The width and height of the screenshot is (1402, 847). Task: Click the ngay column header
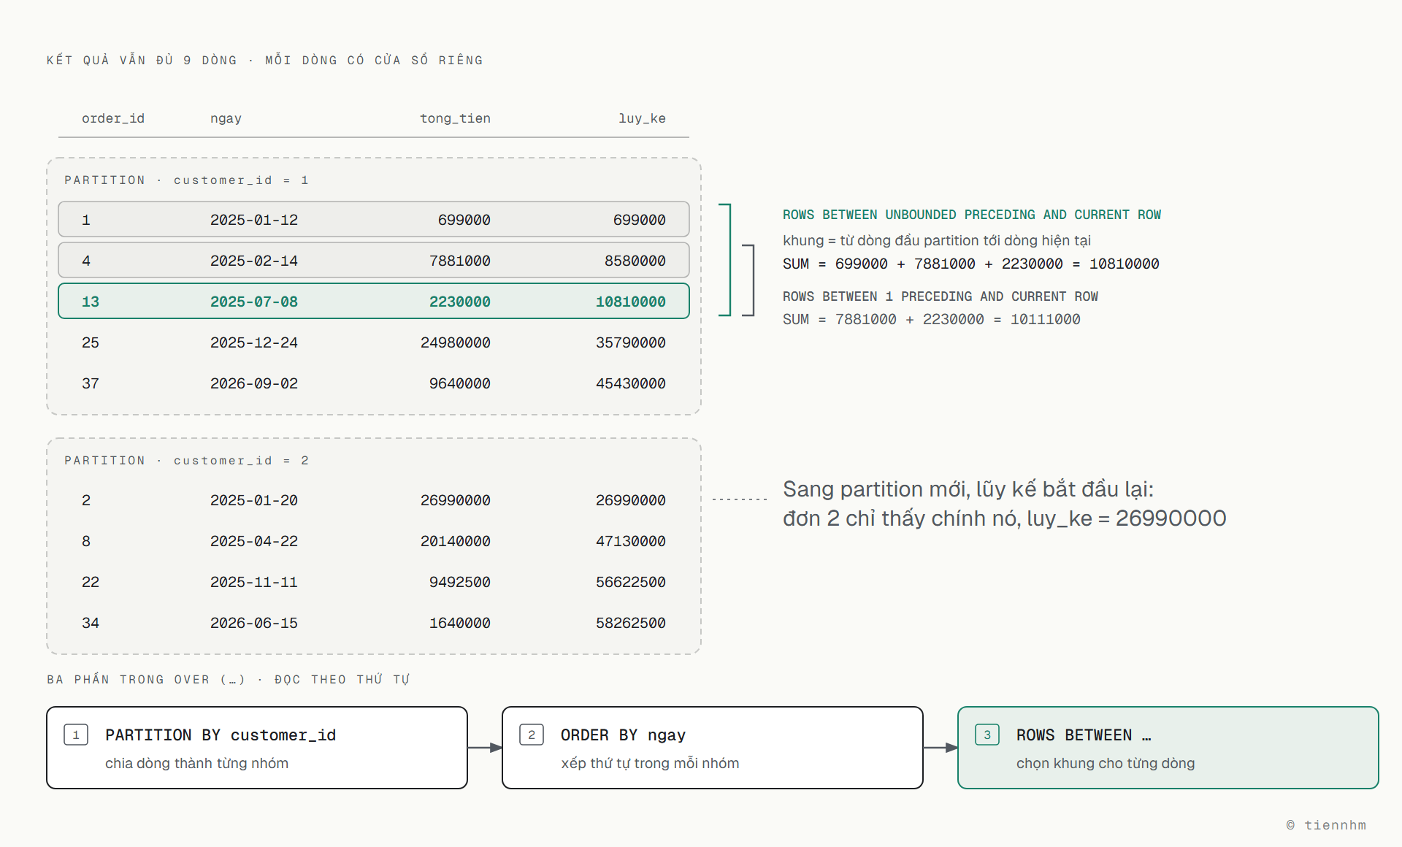click(226, 118)
